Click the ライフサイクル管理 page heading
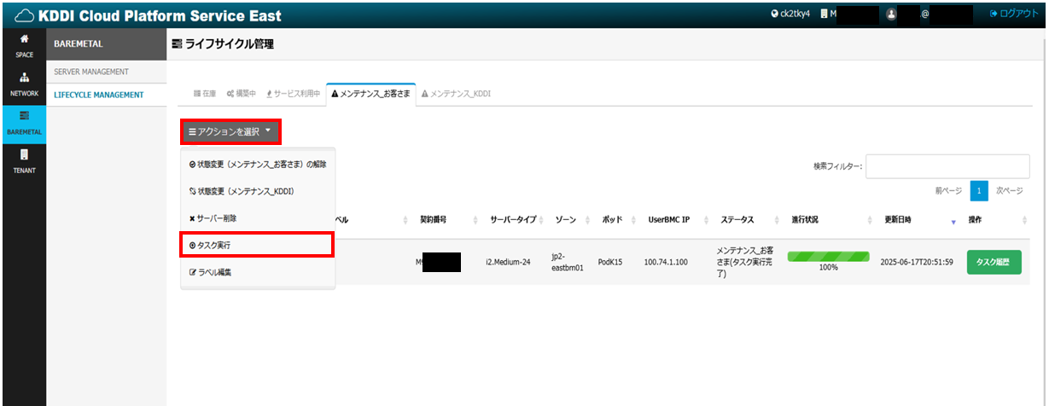Image resolution: width=1049 pixels, height=406 pixels. [223, 43]
